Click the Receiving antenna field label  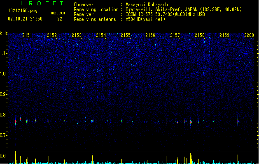95,19
